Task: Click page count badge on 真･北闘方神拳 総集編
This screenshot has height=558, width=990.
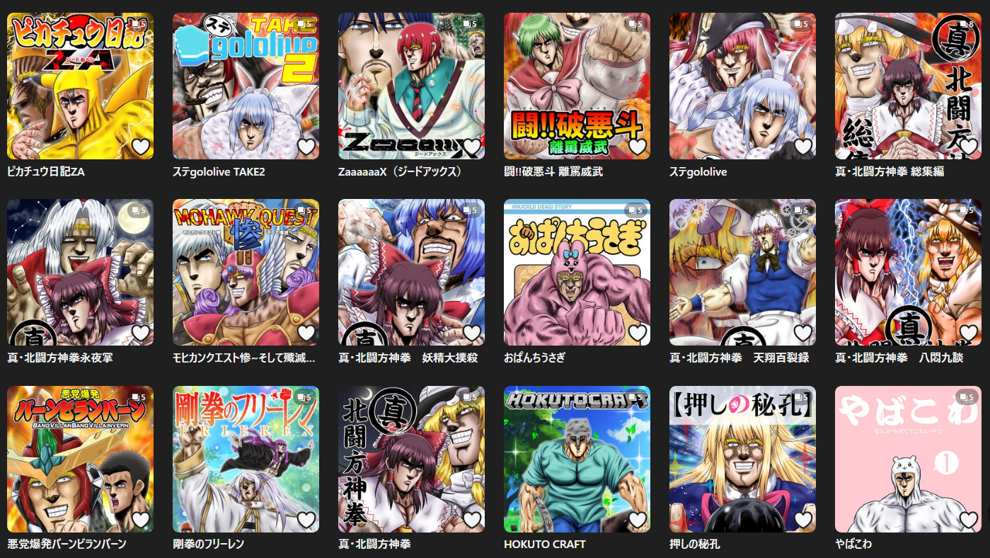Action: 965,24
